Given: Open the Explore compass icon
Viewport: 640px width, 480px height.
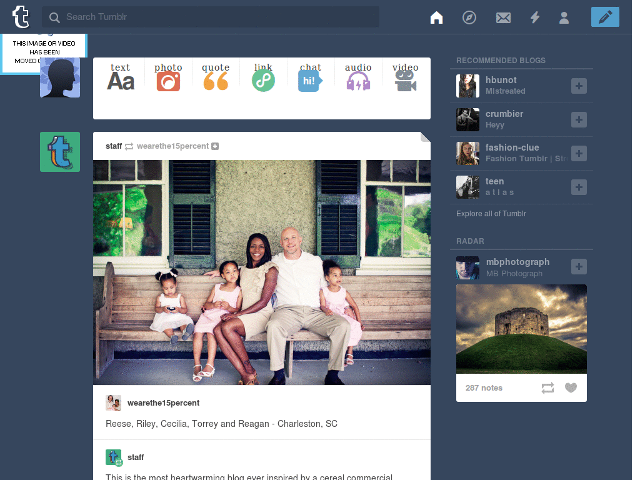Looking at the screenshot, I should coord(469,17).
